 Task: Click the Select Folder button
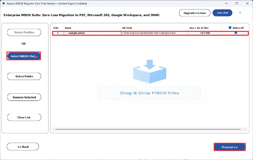point(24,76)
